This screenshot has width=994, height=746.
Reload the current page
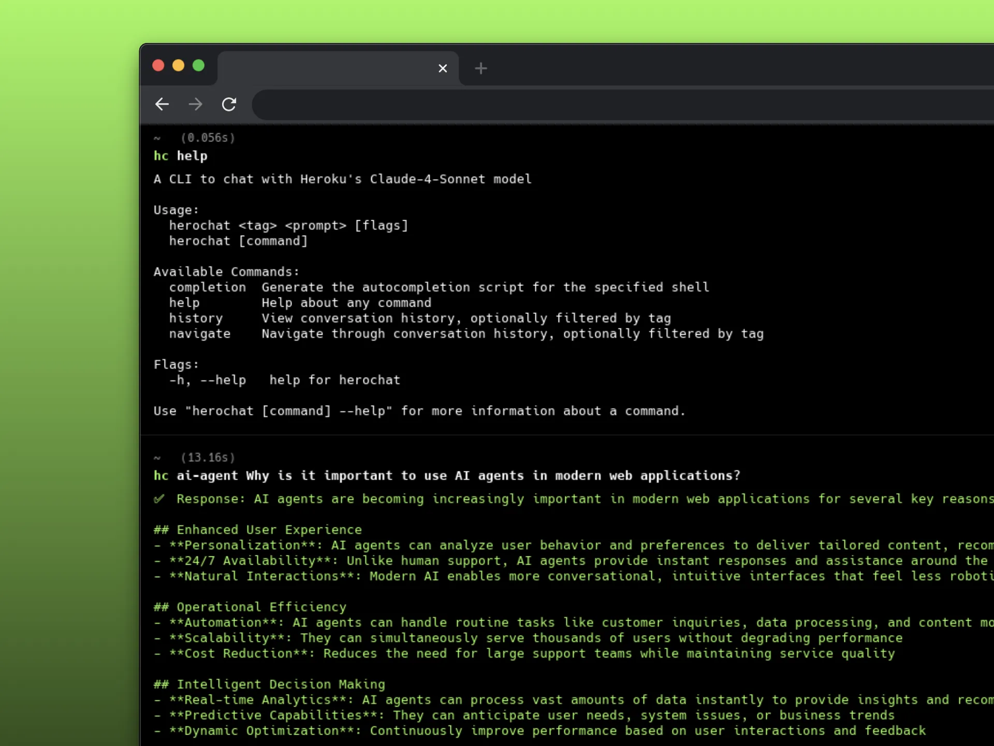pos(229,104)
